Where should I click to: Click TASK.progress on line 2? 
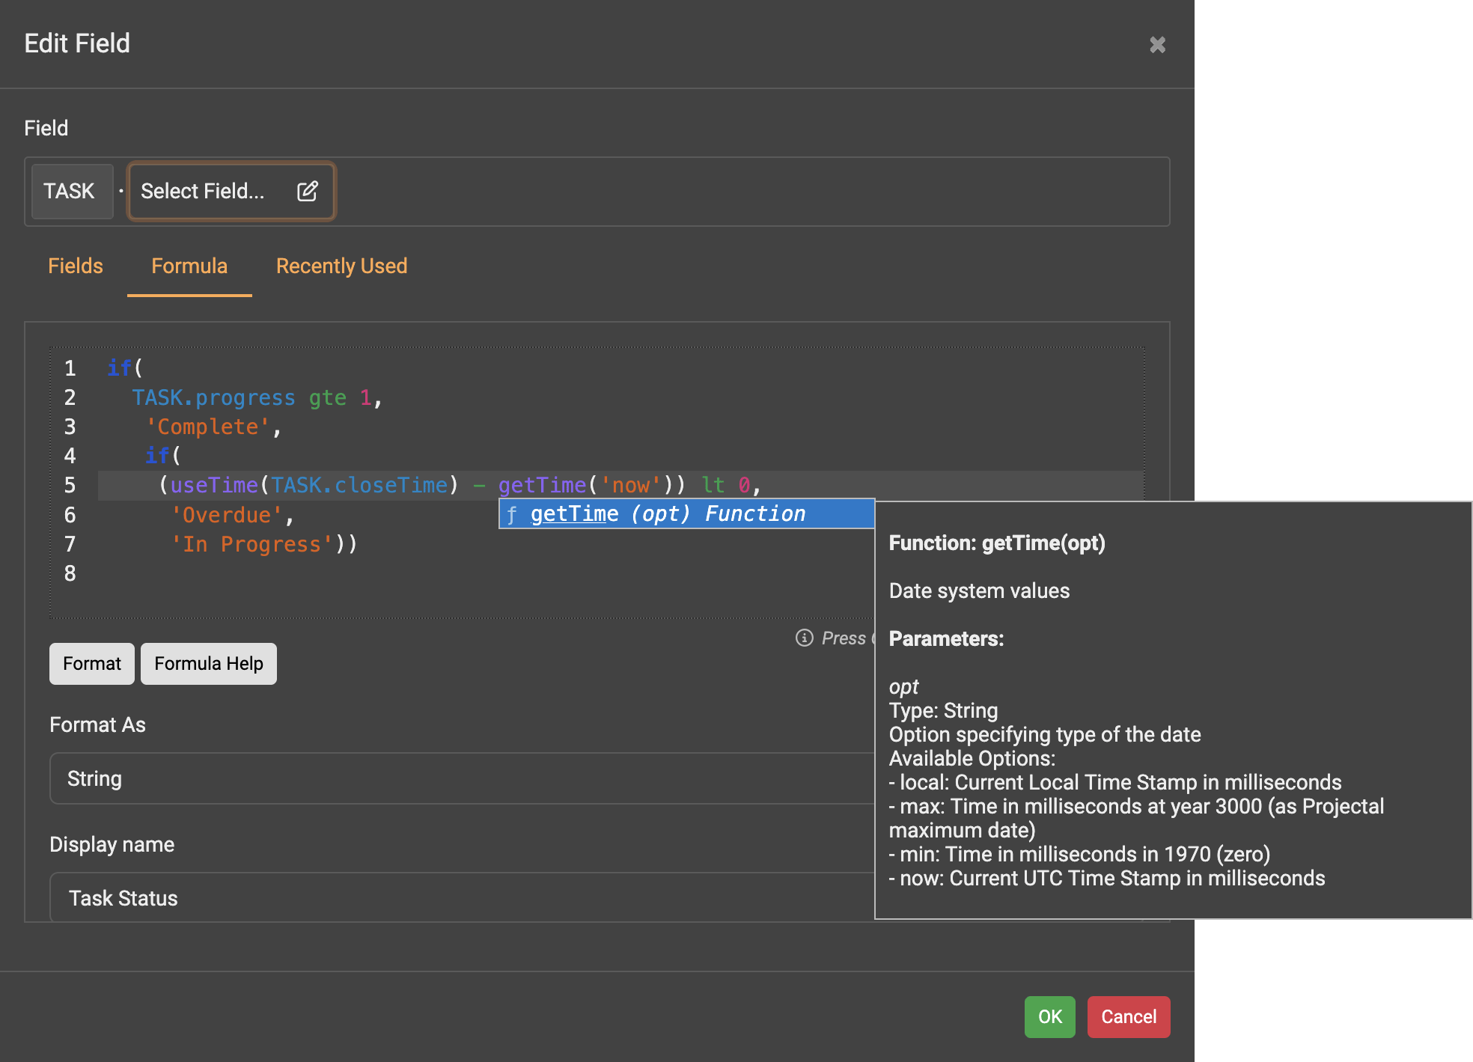pyautogui.click(x=214, y=397)
